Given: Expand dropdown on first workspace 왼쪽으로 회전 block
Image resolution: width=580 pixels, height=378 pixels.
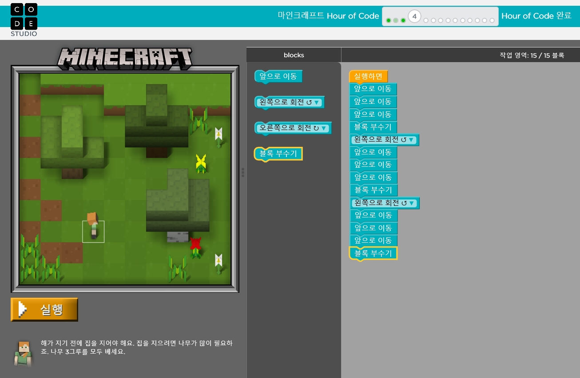Looking at the screenshot, I should (411, 140).
